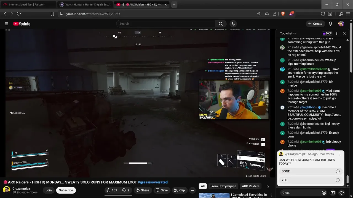Open the Crazymrpipz channel name
The image size is (353, 198).
(x=21, y=189)
